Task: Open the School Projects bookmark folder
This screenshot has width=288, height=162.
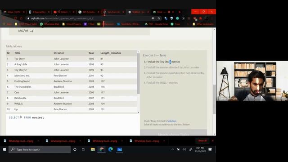Action: tap(72, 24)
